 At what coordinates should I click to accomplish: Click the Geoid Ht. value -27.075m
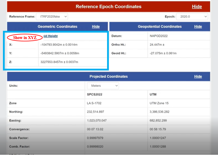(163, 53)
